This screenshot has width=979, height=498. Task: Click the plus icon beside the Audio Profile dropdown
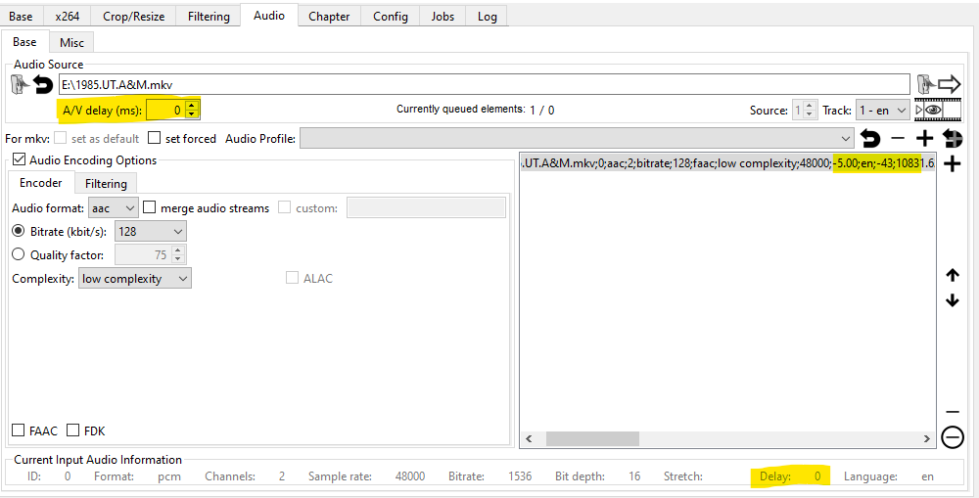click(x=924, y=139)
